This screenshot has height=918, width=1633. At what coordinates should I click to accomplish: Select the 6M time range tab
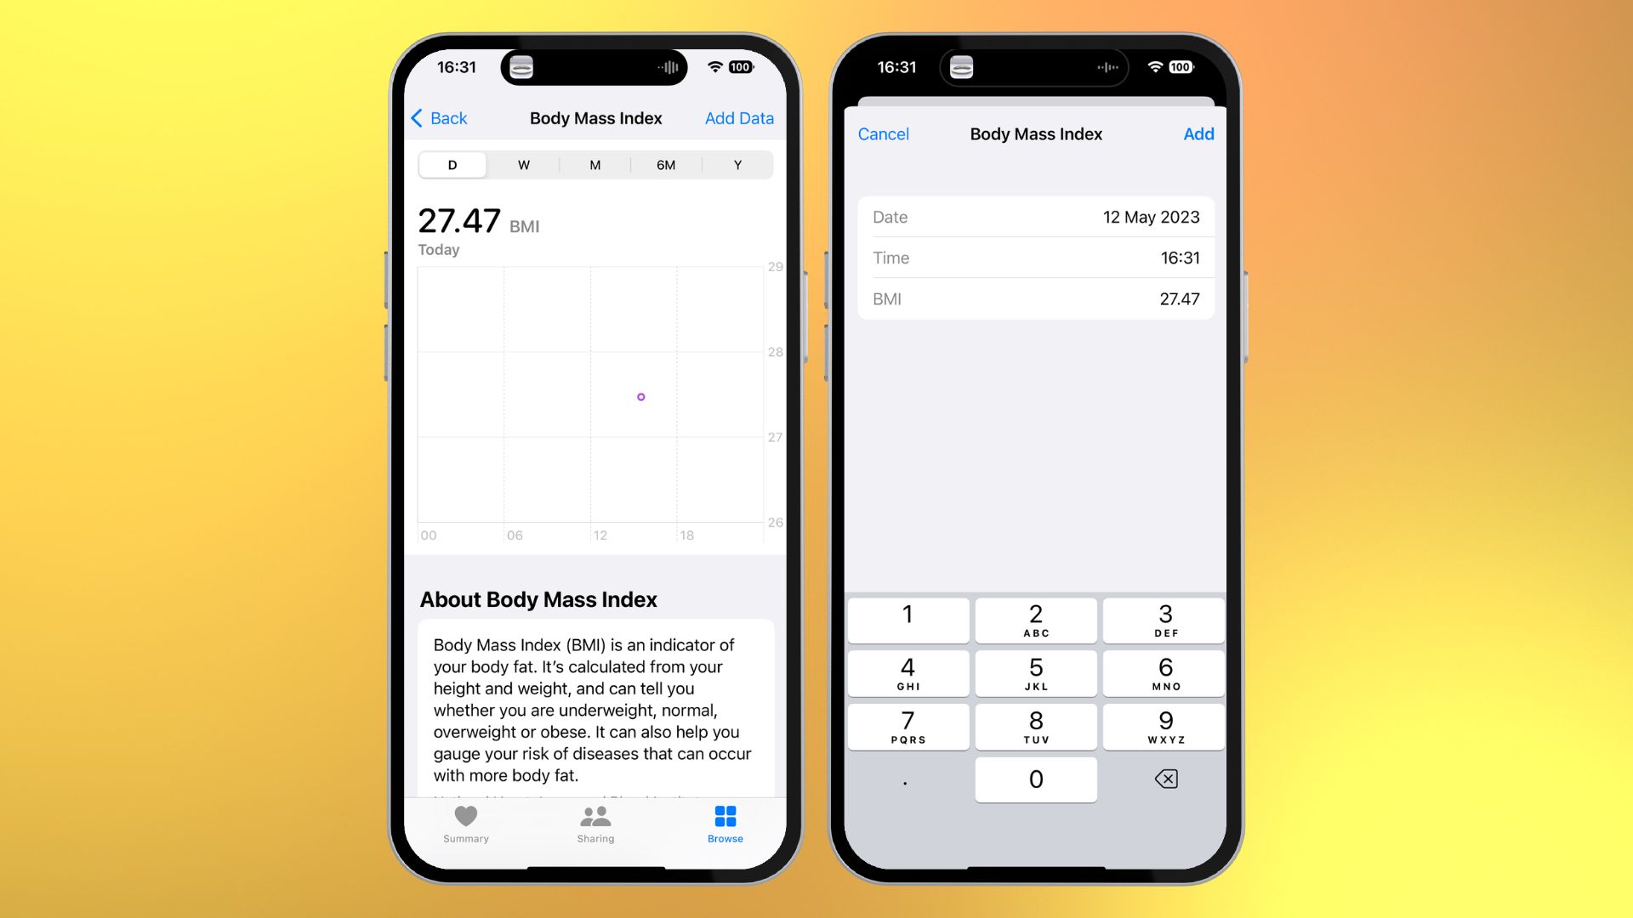tap(665, 164)
